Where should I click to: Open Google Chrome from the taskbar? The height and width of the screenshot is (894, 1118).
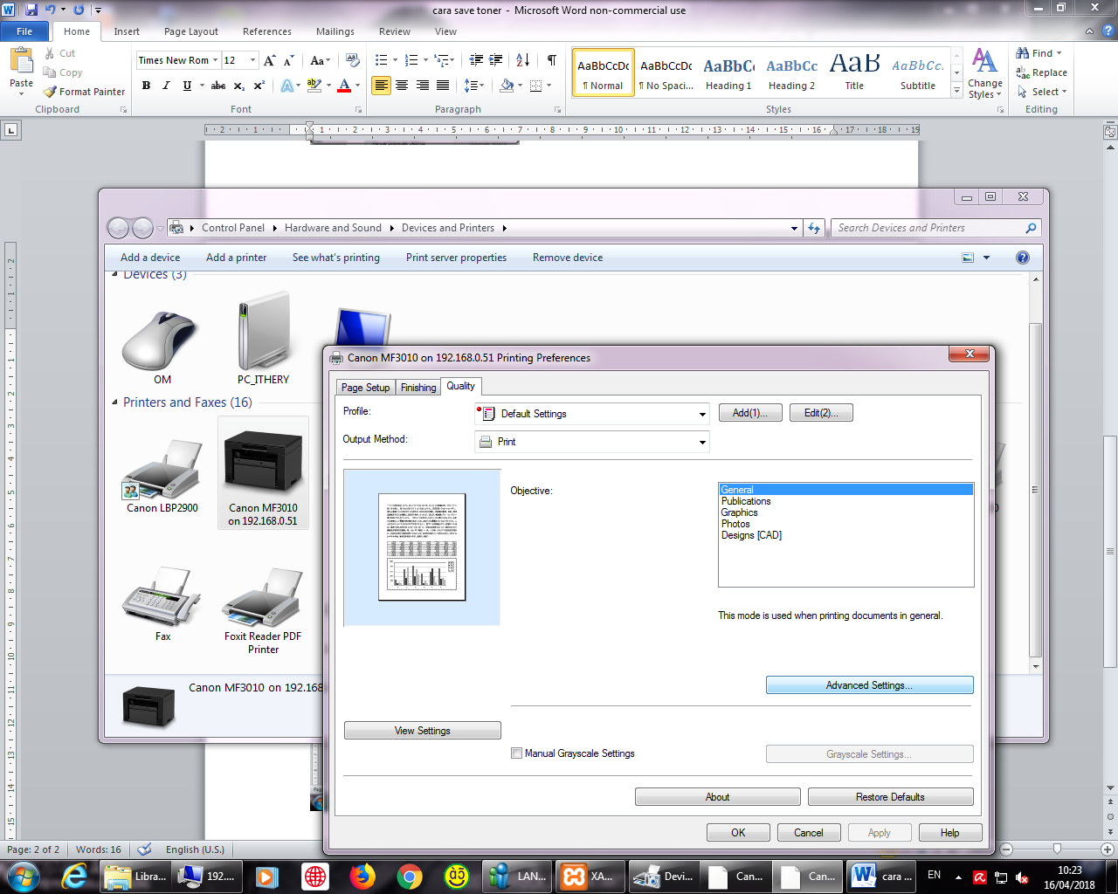[x=411, y=876]
